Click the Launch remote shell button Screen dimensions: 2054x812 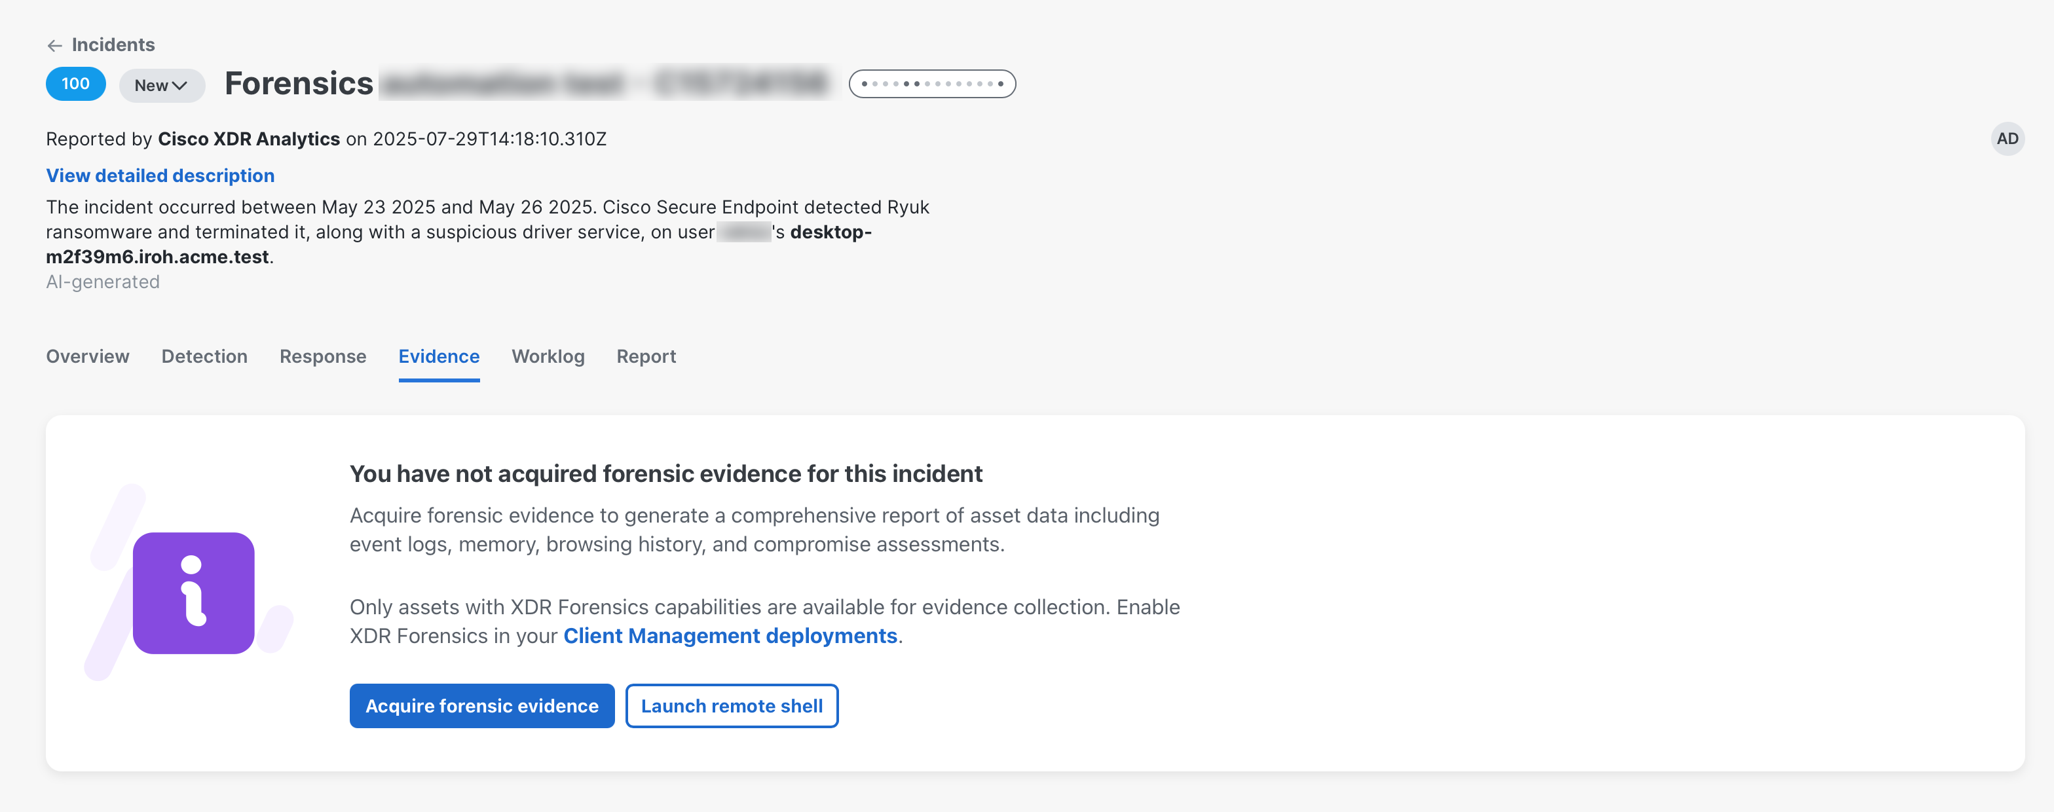pyautogui.click(x=731, y=706)
